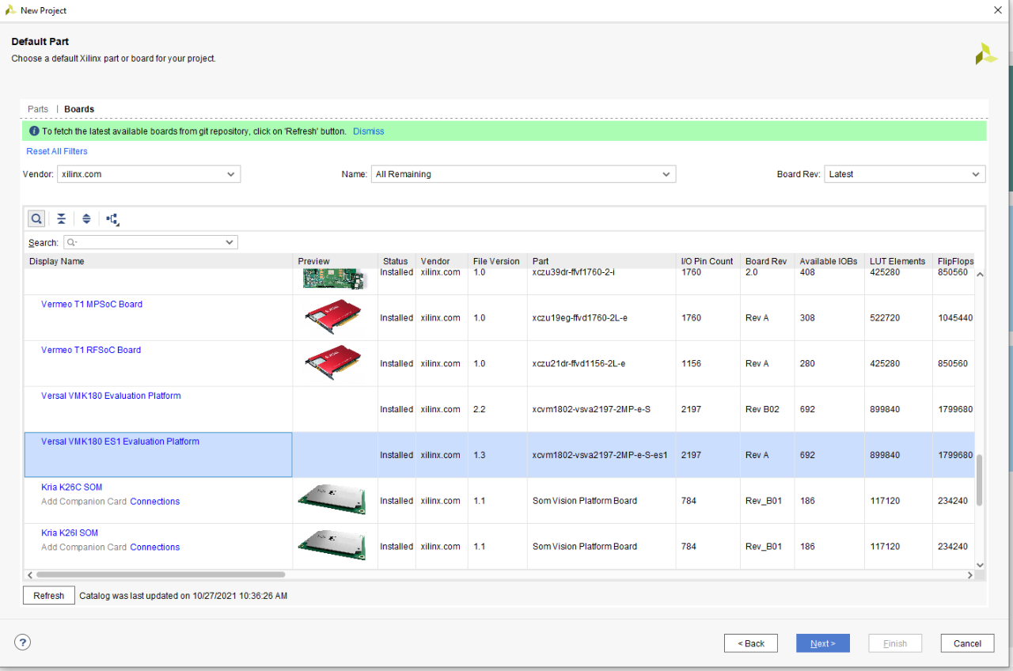
Task: Open the Board Rev dropdown showing Latest
Action: pyautogui.click(x=905, y=174)
